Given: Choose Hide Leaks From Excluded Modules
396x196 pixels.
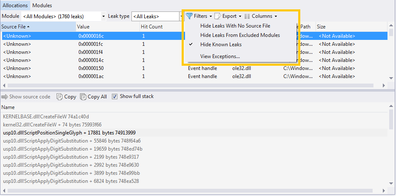Looking at the screenshot, I should pos(240,35).
